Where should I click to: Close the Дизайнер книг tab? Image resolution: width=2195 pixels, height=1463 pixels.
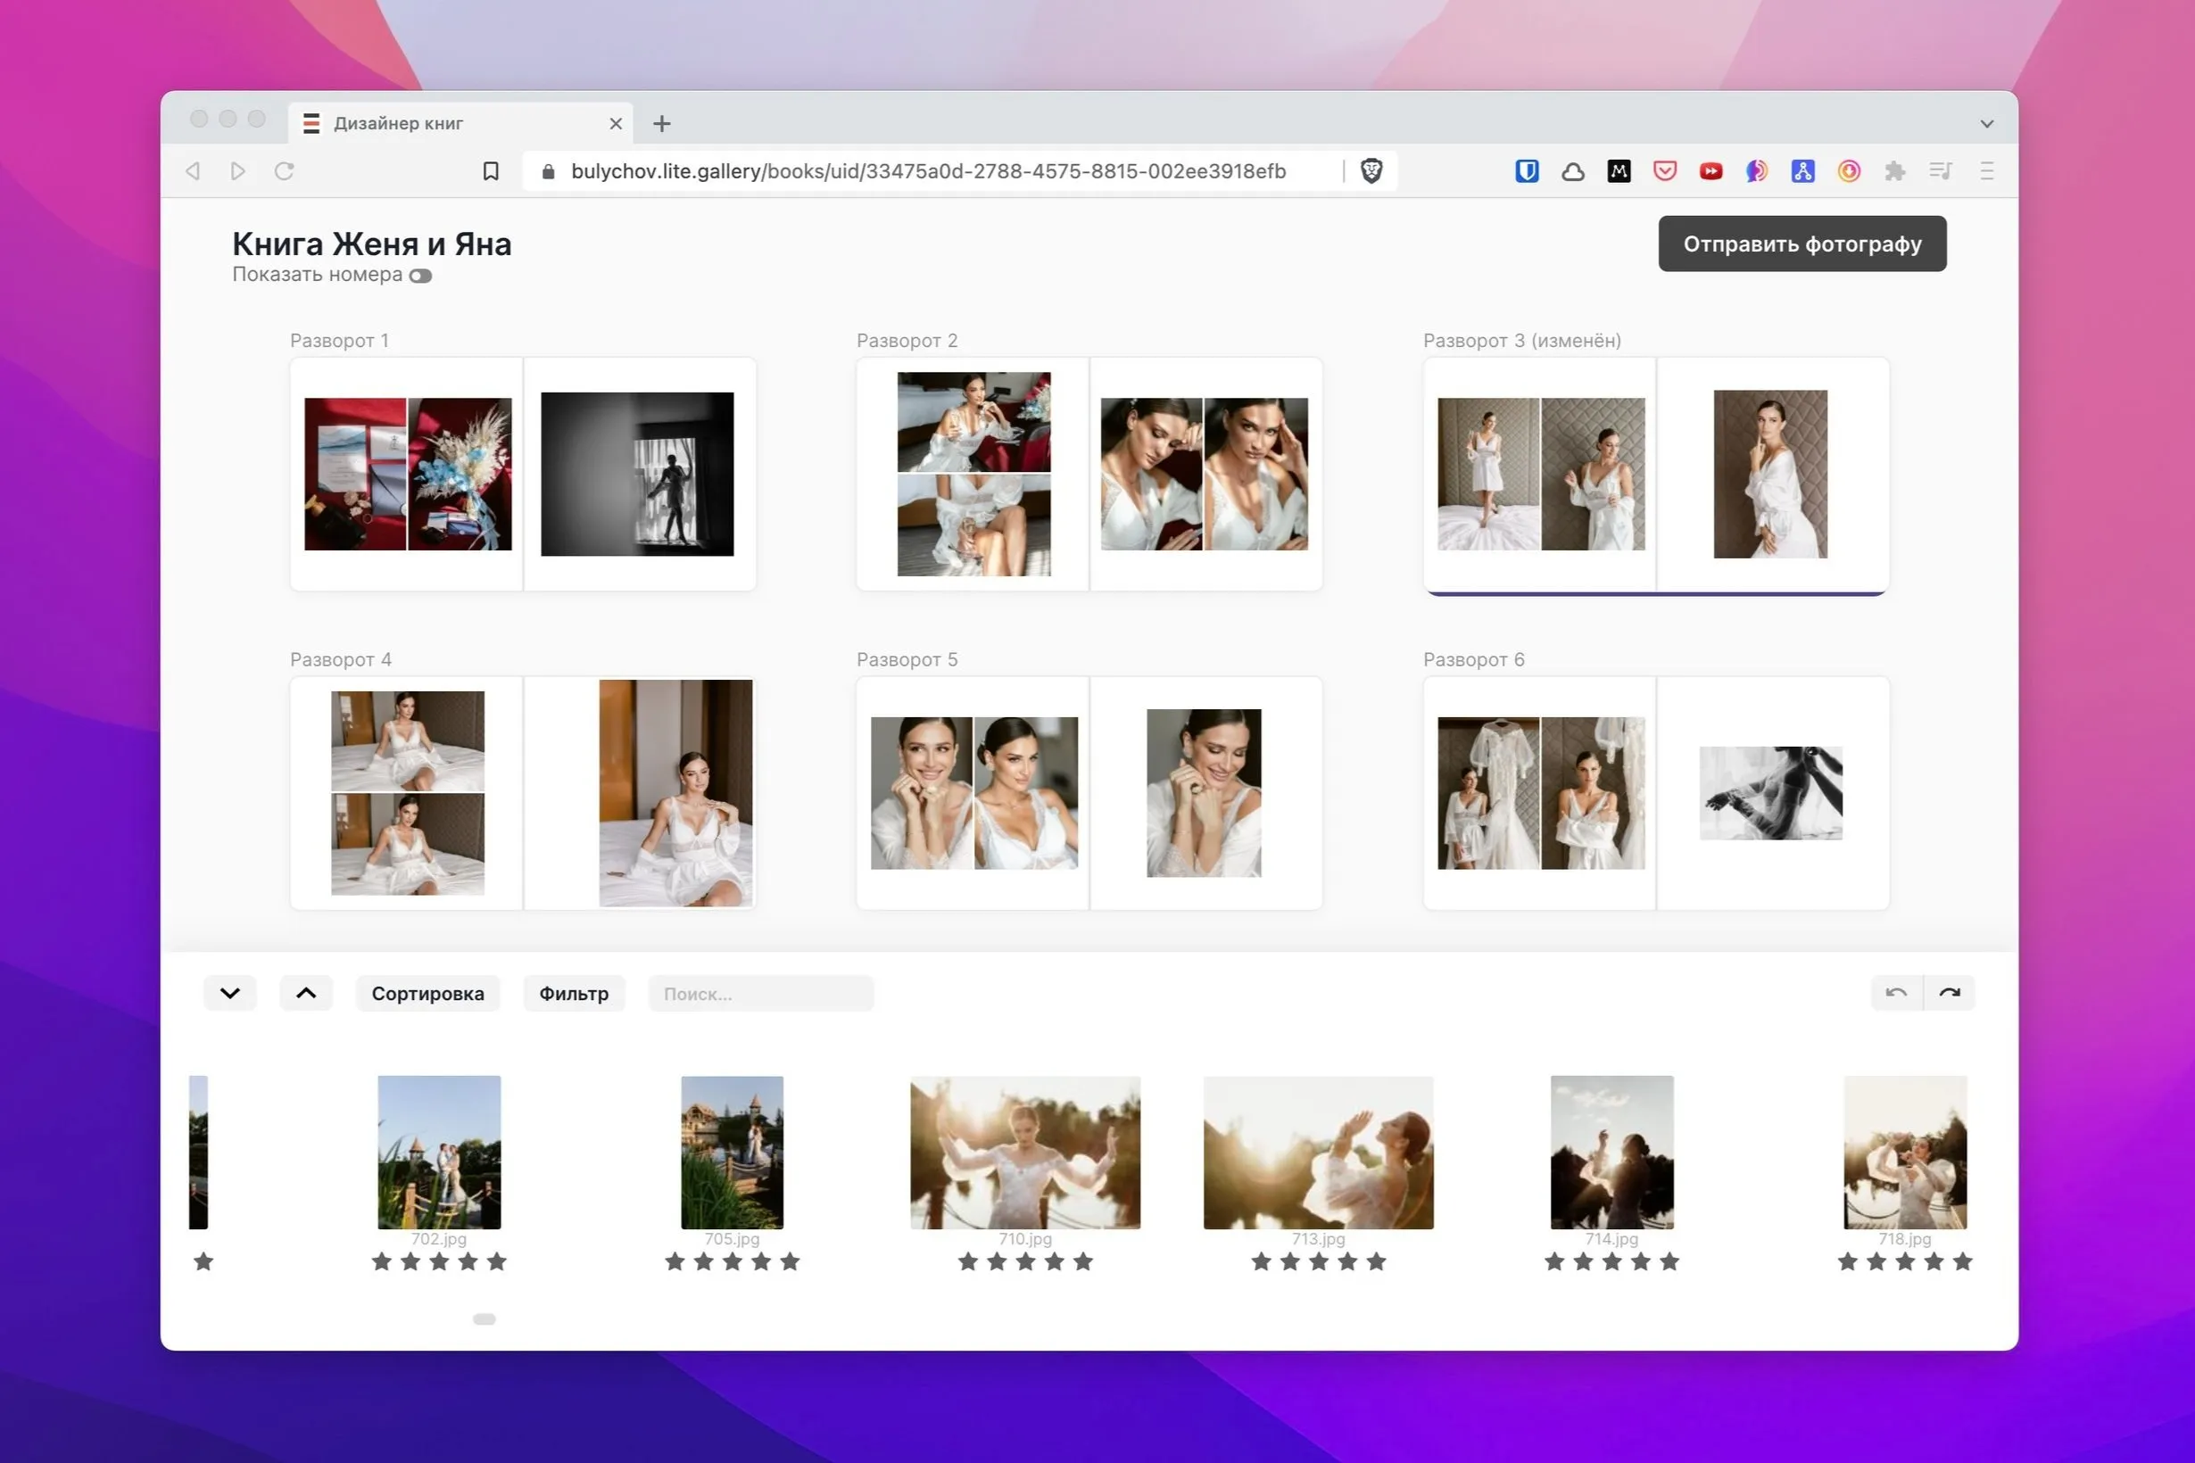tap(616, 123)
